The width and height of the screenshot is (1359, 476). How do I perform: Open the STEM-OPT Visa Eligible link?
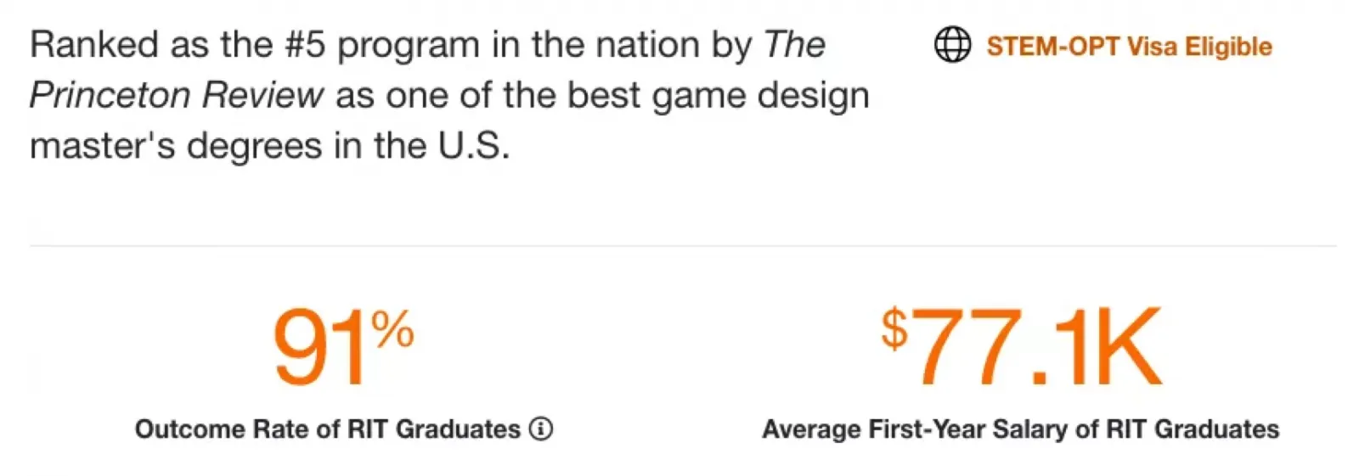pyautogui.click(x=1129, y=46)
